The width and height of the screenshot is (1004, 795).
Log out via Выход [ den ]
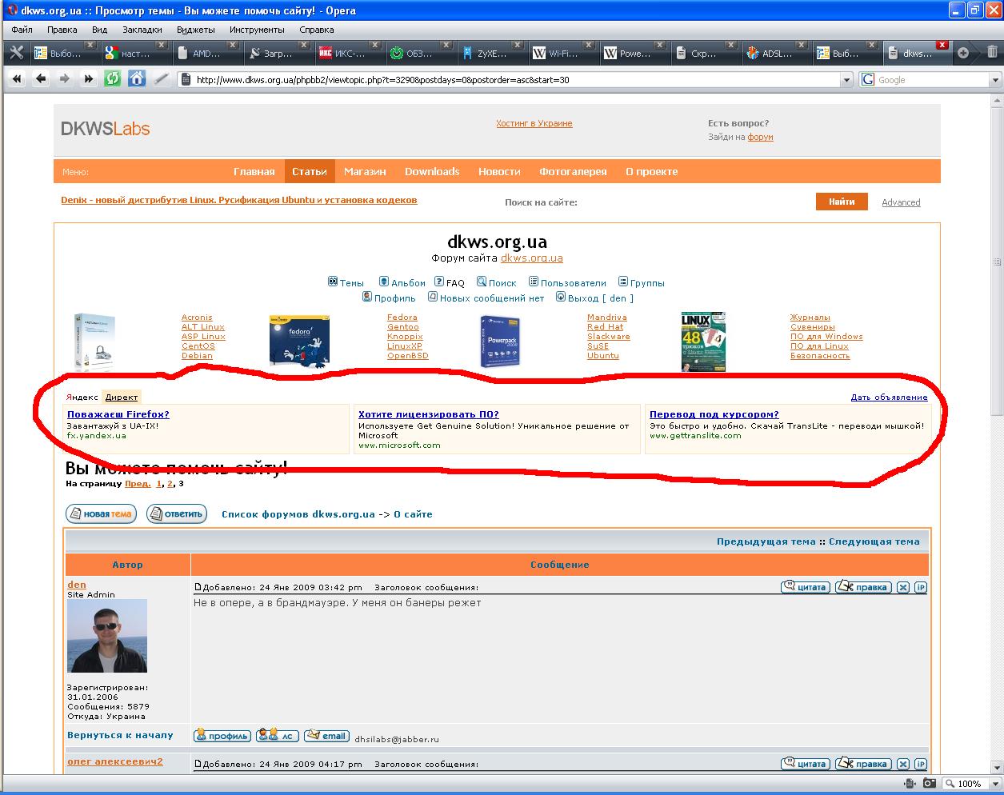point(594,298)
